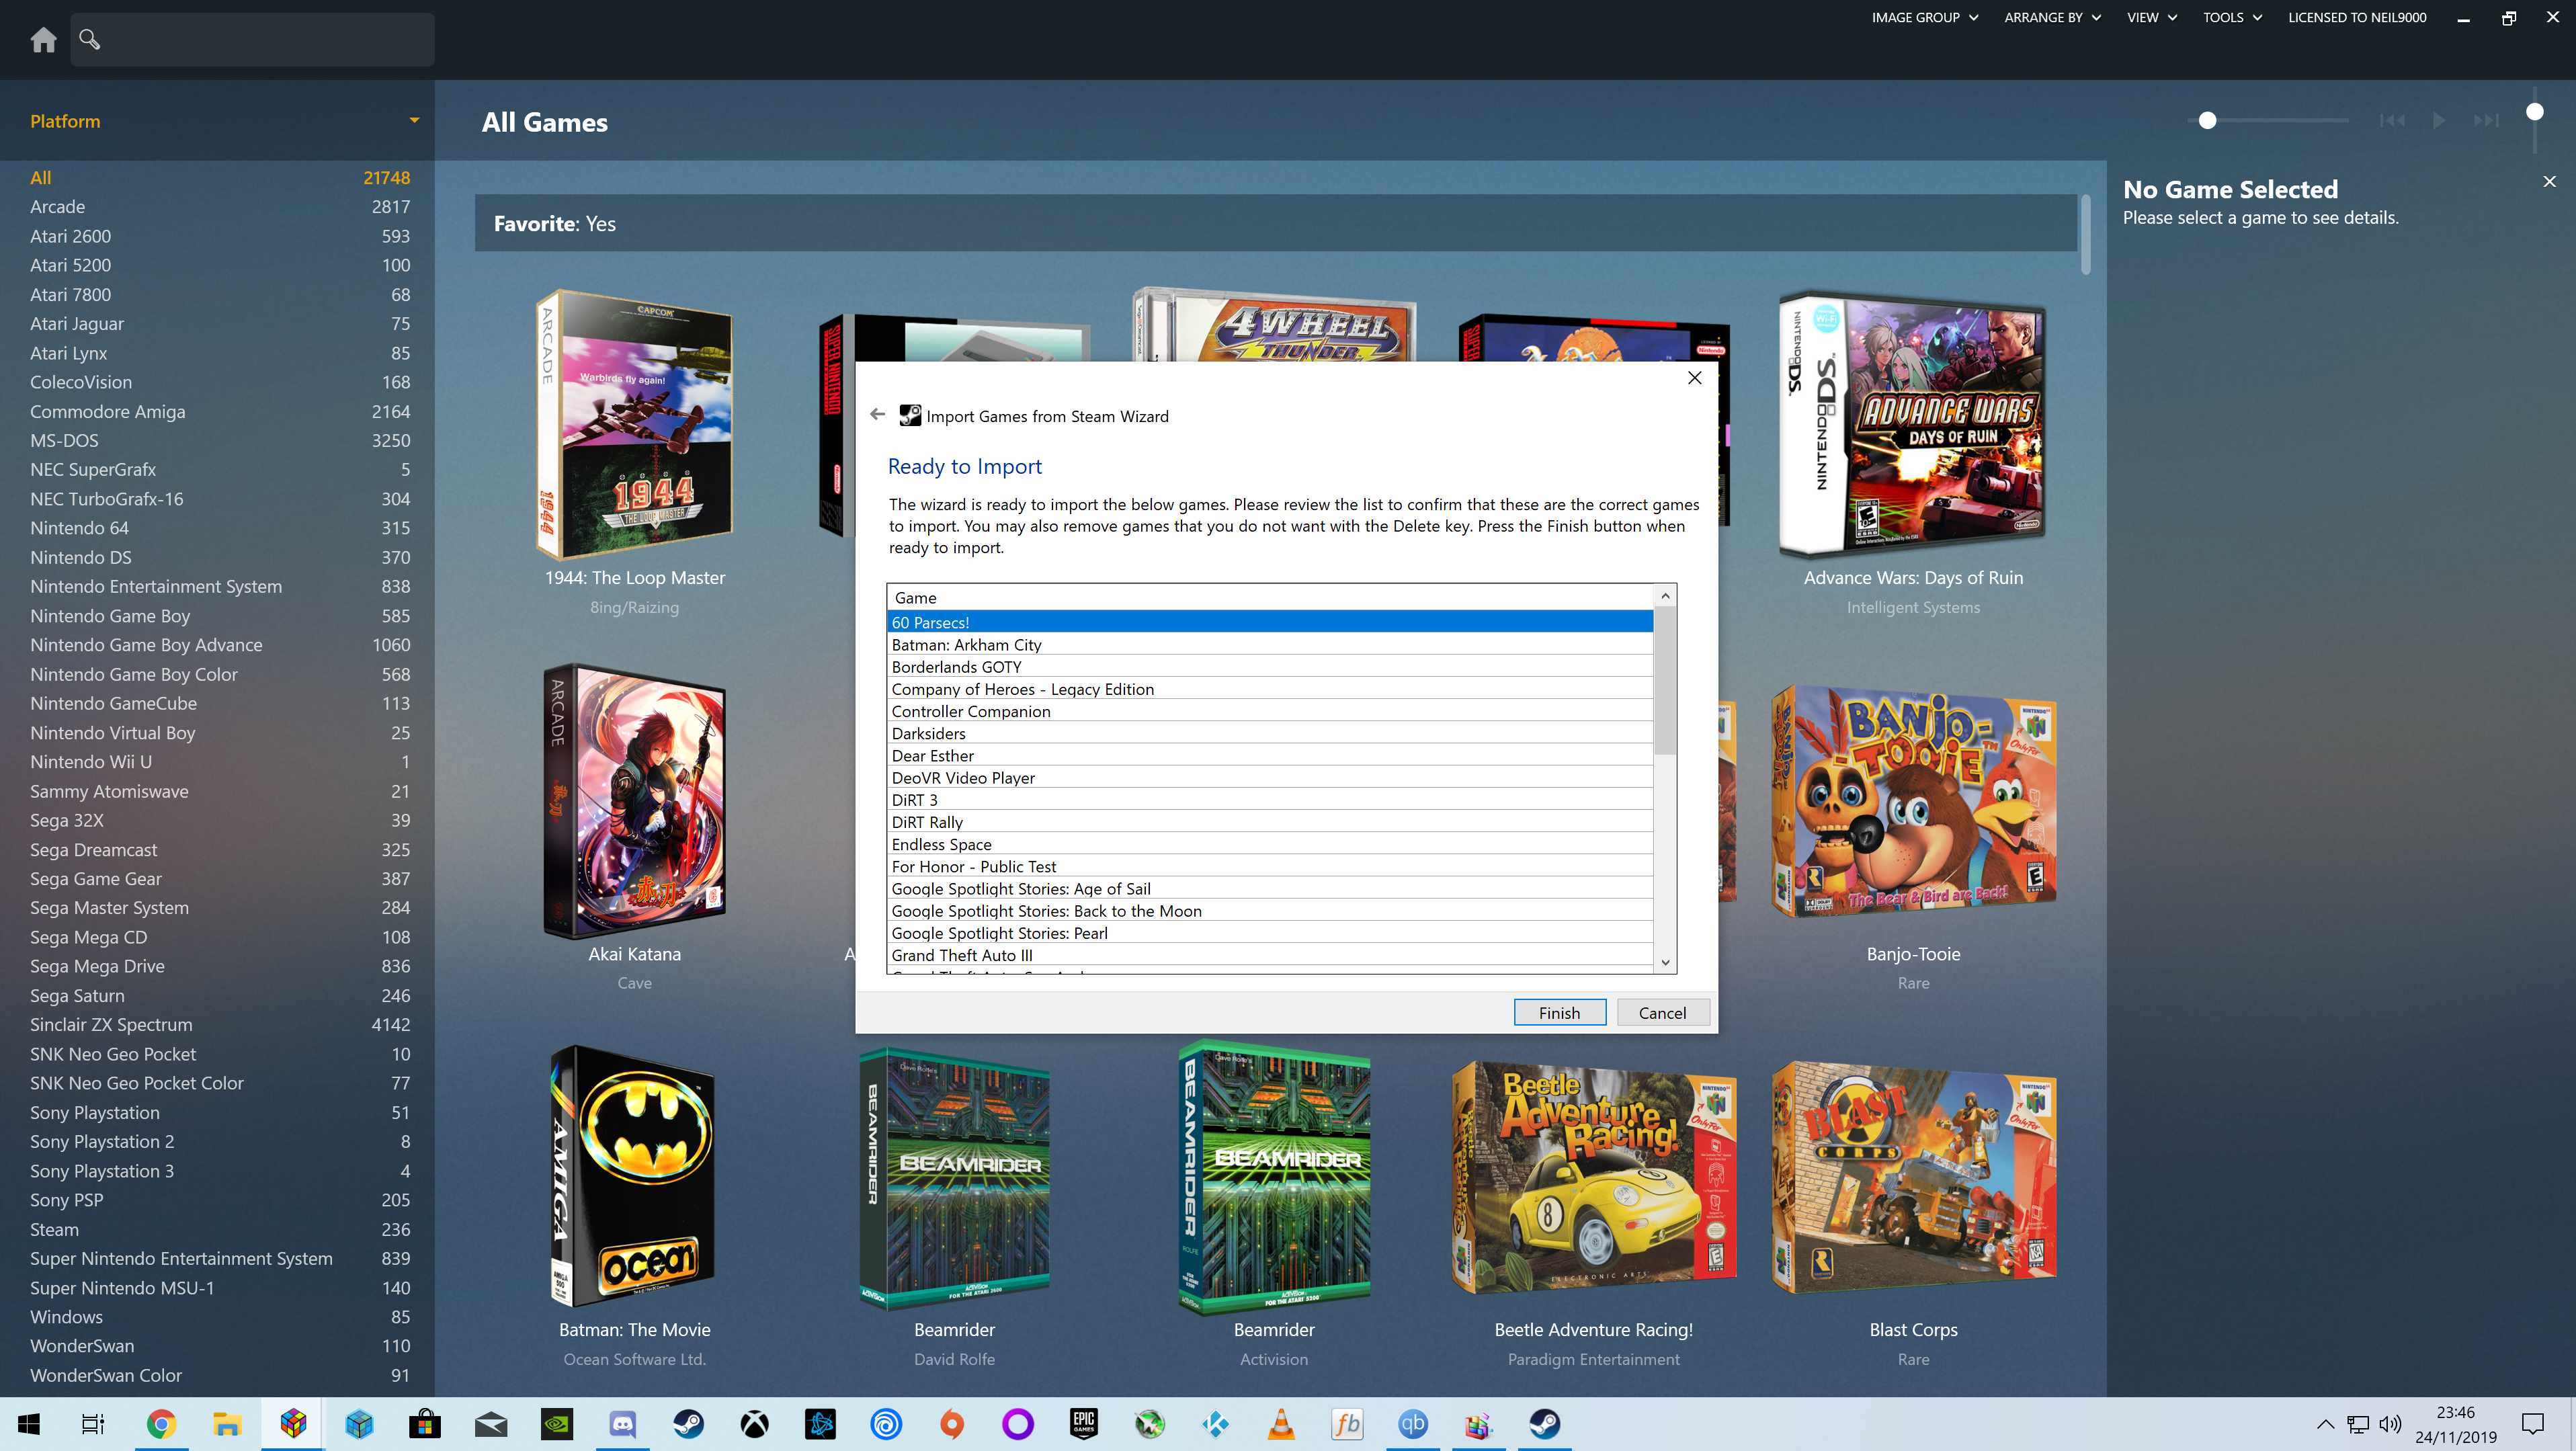The width and height of the screenshot is (2576, 1451).
Task: Open Uplay from the taskbar
Action: click(x=886, y=1424)
